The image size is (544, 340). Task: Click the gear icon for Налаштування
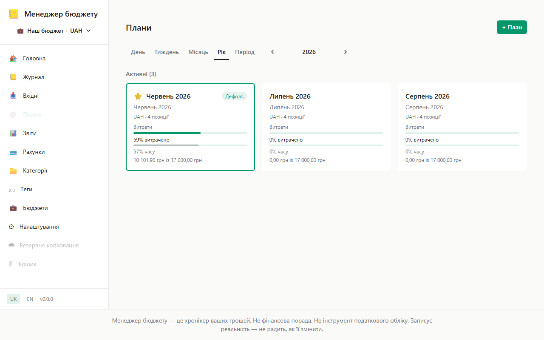[11, 227]
